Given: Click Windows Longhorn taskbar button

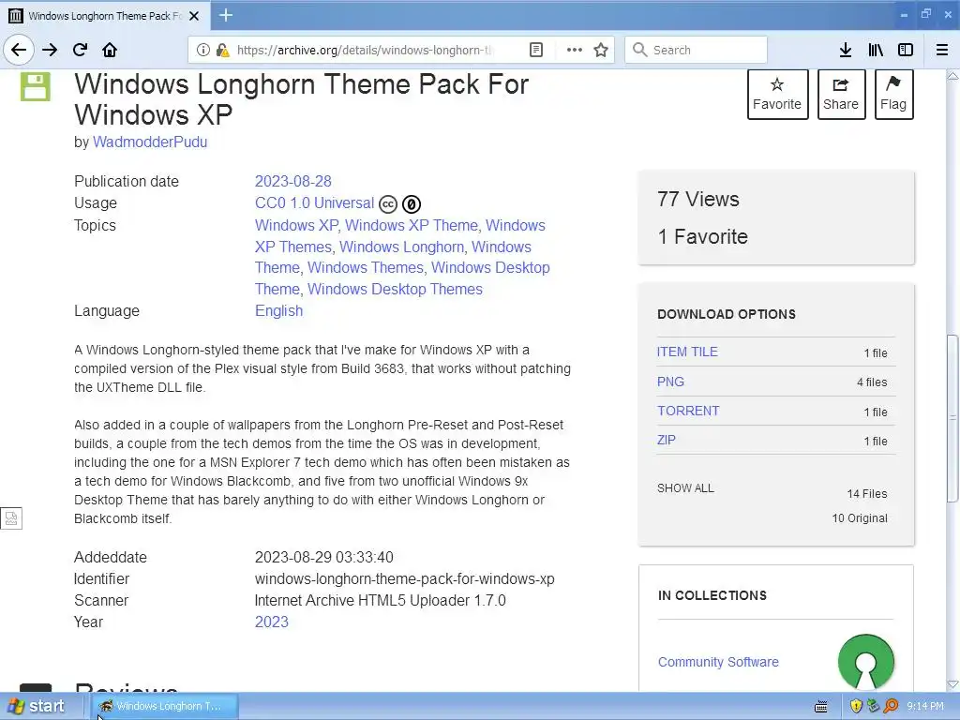Looking at the screenshot, I should (x=164, y=706).
